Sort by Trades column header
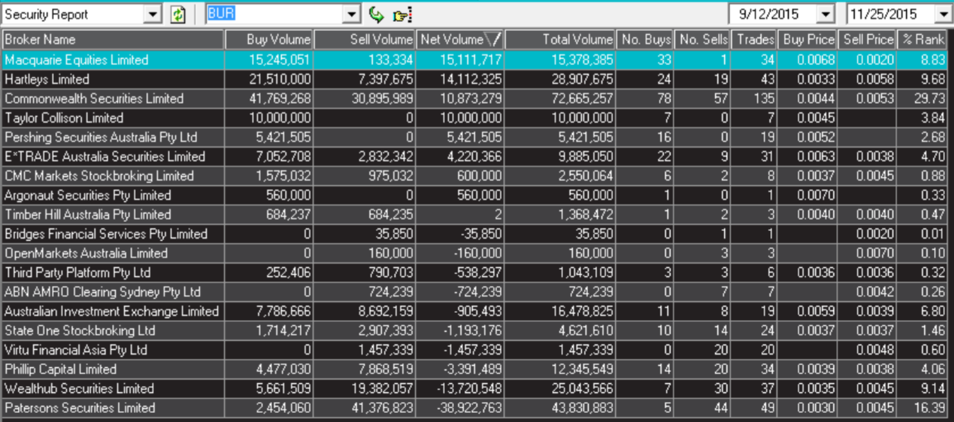 [x=754, y=39]
